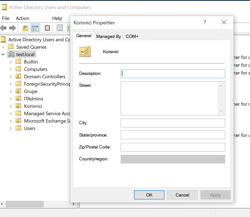Click the Apply button

(215, 195)
